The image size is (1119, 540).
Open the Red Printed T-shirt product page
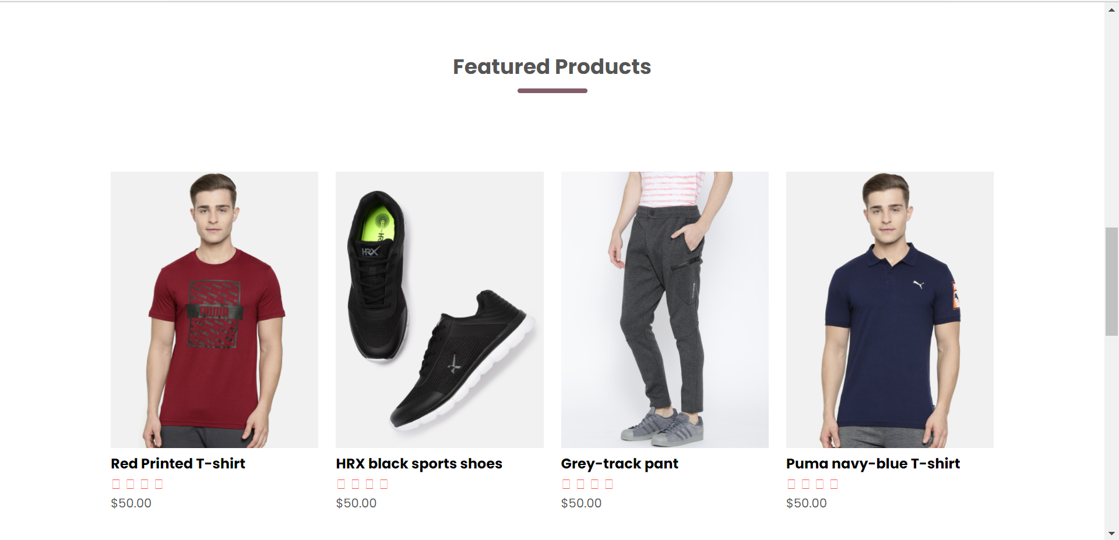(178, 464)
